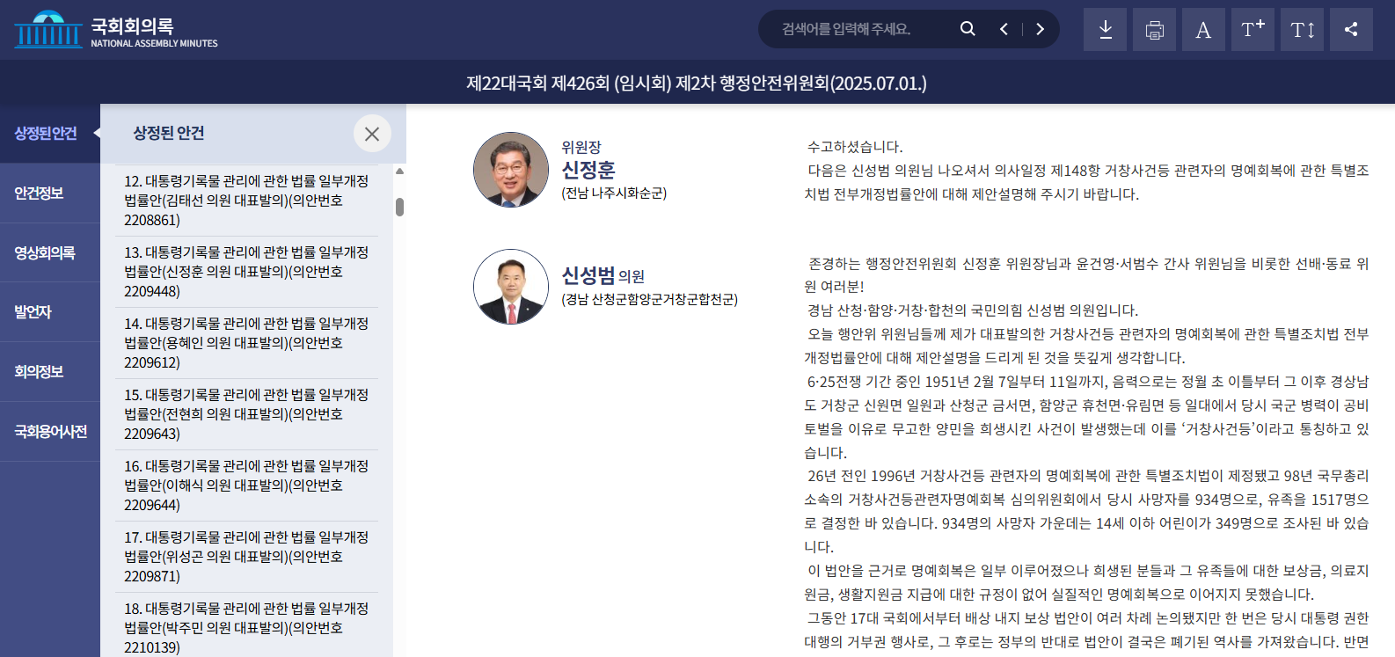Click the speaker name 신성범 의원

click(603, 276)
